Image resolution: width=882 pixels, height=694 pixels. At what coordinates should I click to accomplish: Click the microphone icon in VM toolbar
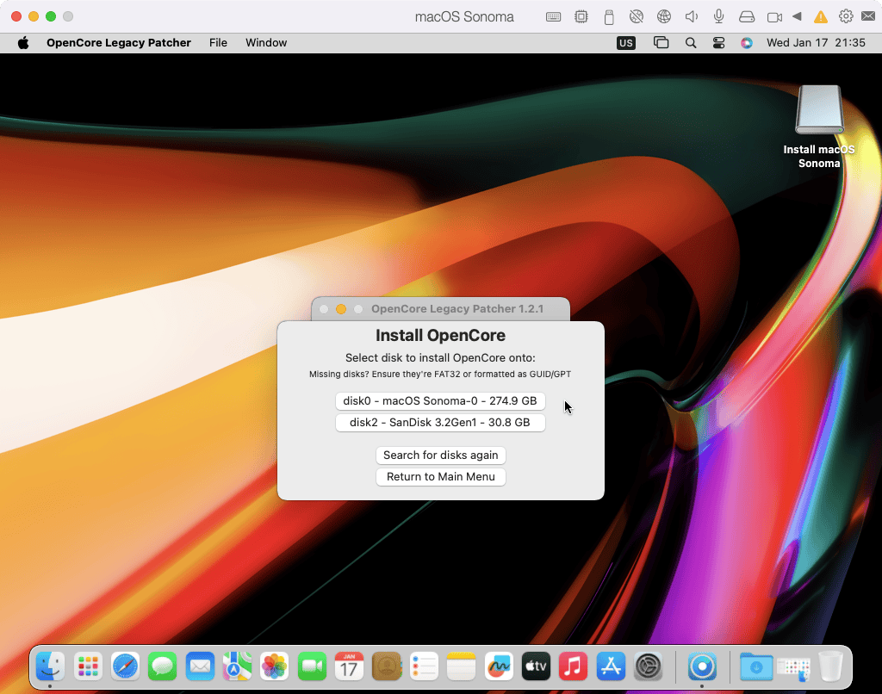[x=718, y=16]
